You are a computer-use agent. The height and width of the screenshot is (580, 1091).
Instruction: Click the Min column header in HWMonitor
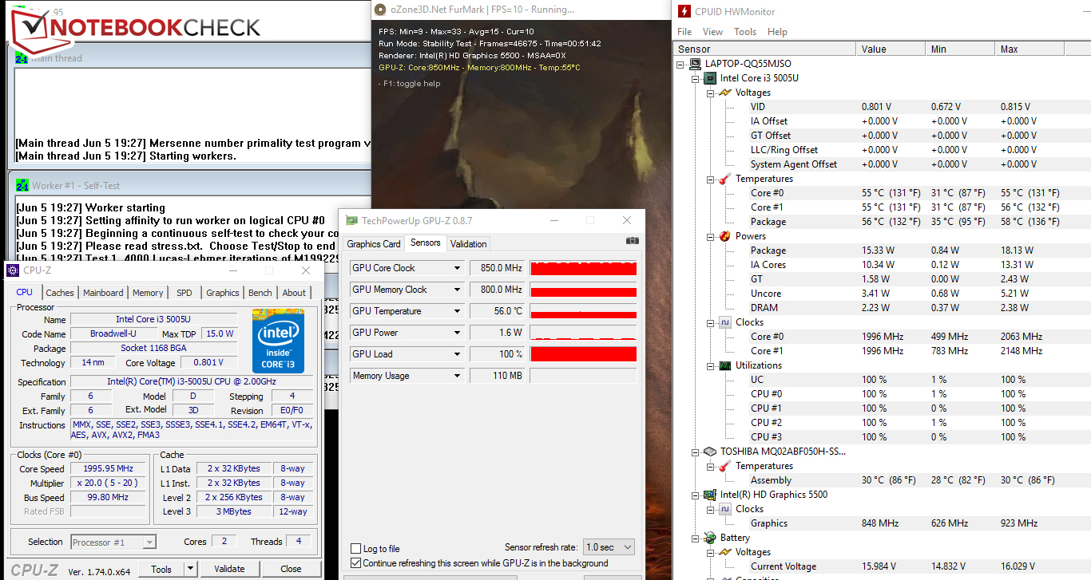960,49
